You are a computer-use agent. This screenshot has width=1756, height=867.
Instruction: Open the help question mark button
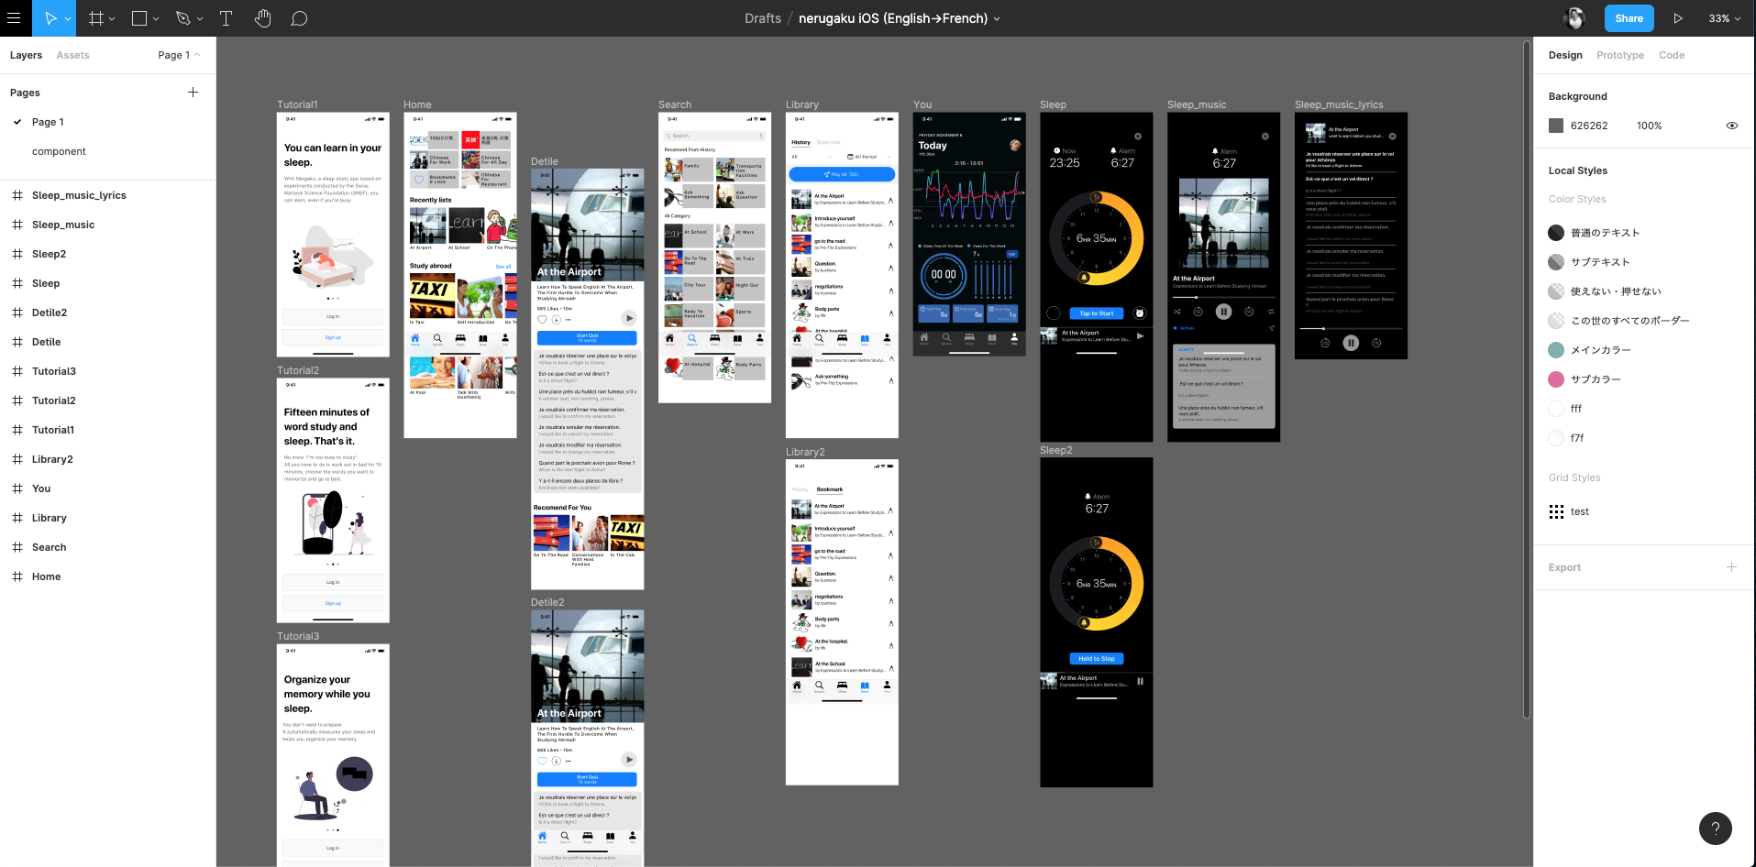pos(1715,829)
